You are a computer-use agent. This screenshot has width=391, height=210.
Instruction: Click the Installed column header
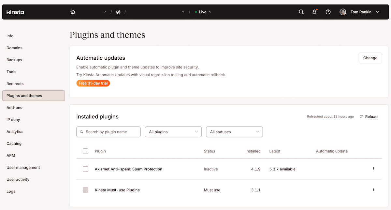[x=253, y=151]
